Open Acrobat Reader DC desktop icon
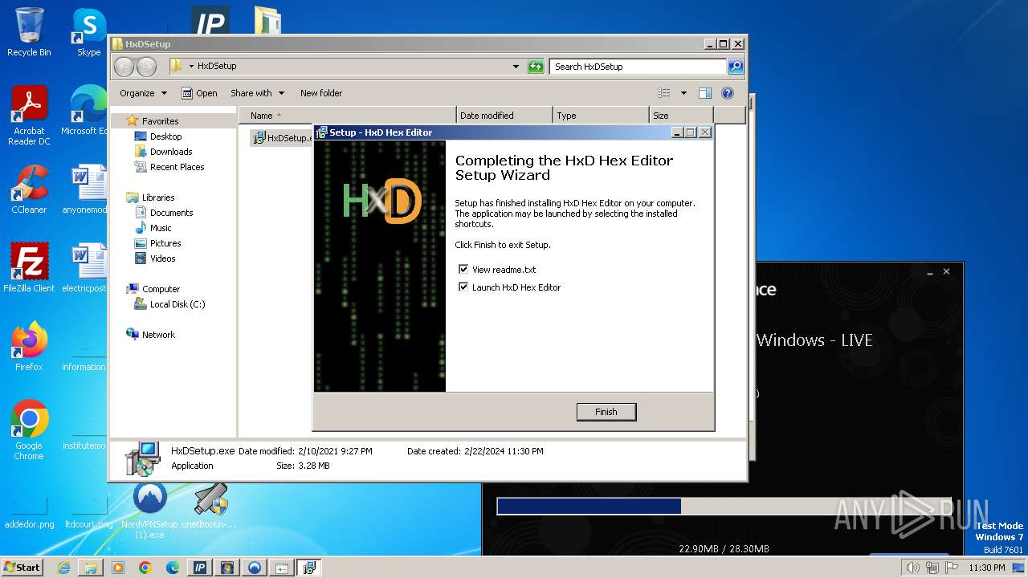 tap(29, 116)
